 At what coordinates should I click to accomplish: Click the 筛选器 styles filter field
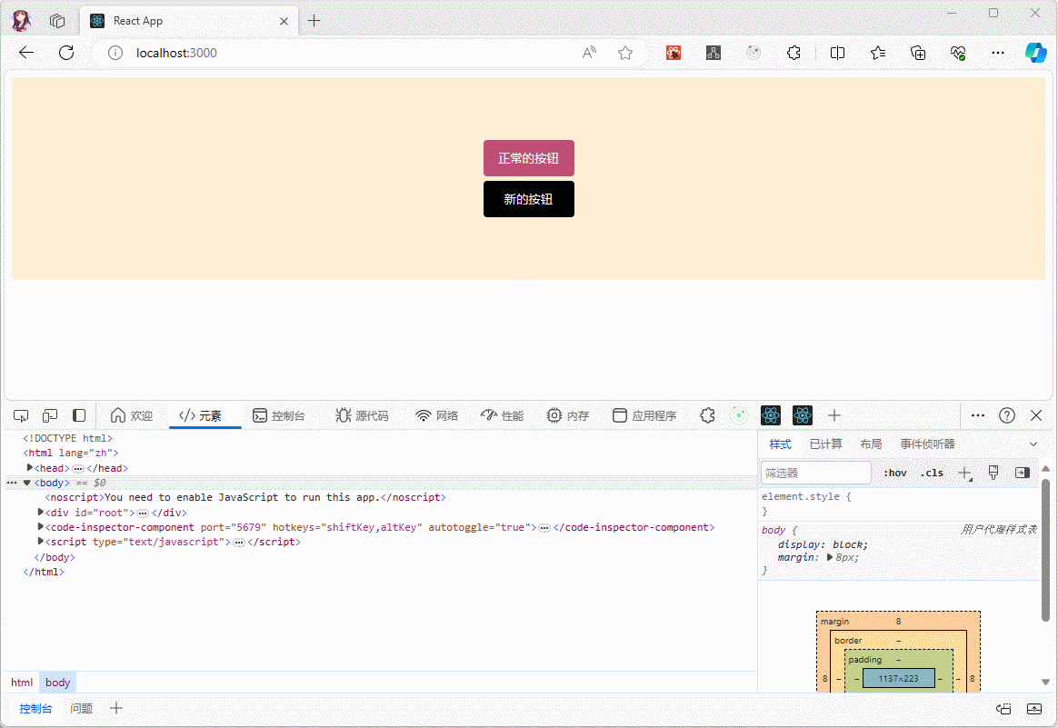tap(815, 473)
